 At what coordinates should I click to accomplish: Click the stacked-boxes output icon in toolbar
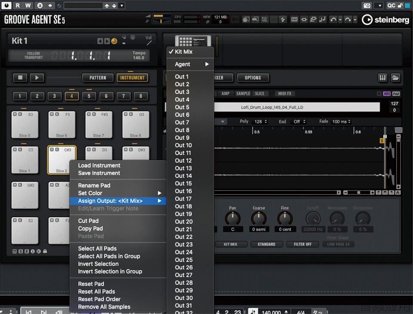[313, 19]
